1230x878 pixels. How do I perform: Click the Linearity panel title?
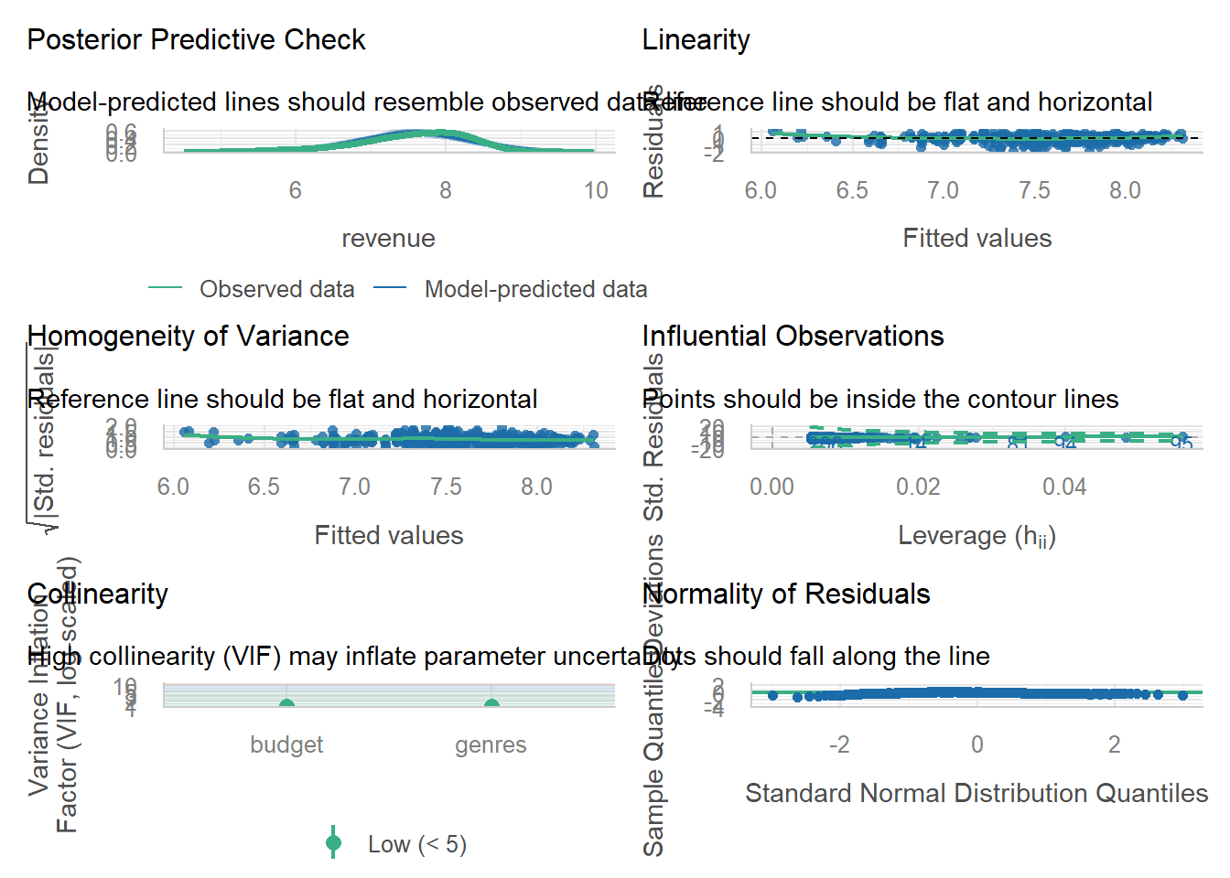click(x=696, y=39)
